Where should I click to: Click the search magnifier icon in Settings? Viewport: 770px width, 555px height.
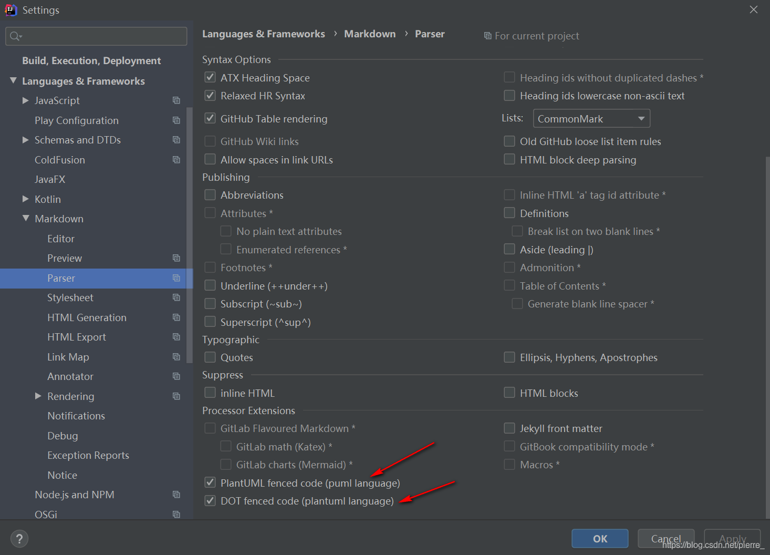pos(15,36)
